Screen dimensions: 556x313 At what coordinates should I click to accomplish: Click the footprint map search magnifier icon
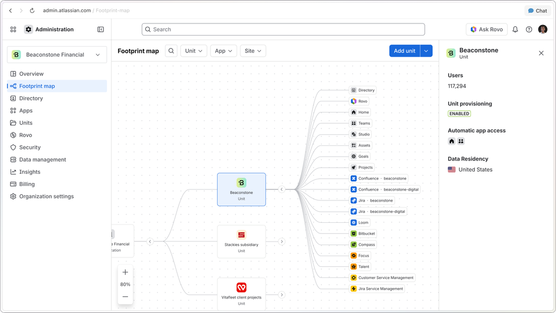[x=171, y=51]
